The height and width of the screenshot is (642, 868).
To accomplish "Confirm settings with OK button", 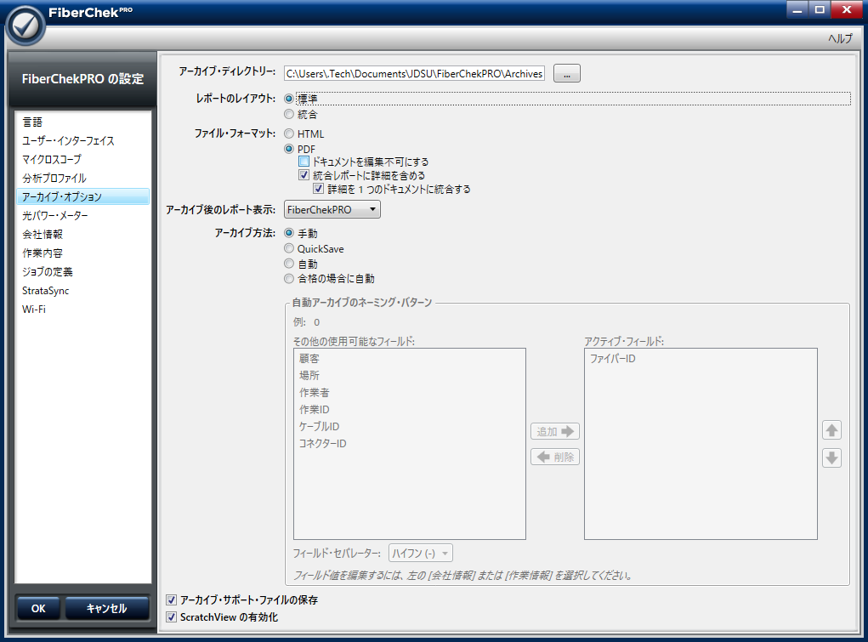I will click(x=38, y=608).
